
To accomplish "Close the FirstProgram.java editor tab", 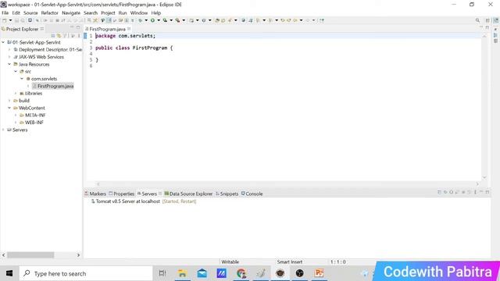I will [x=129, y=29].
